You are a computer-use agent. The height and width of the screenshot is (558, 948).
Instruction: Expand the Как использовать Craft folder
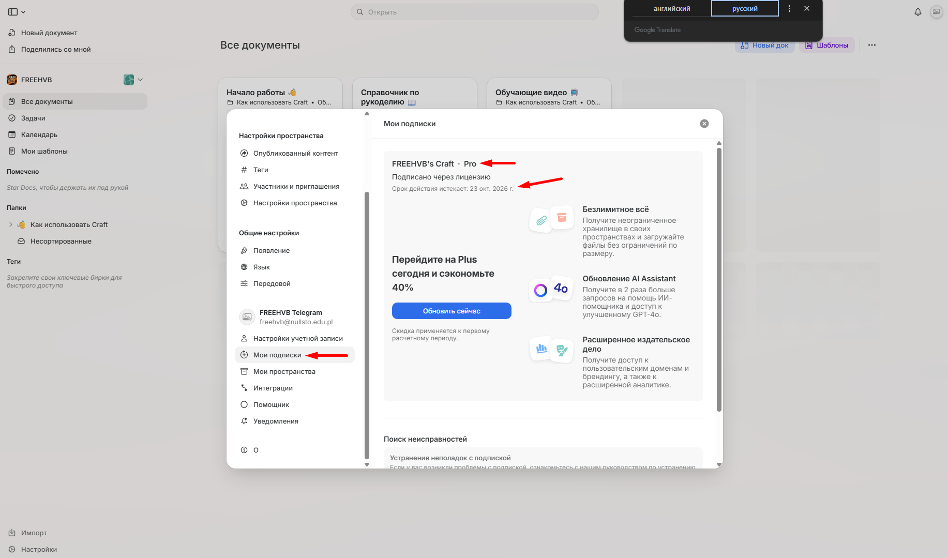[x=11, y=225]
